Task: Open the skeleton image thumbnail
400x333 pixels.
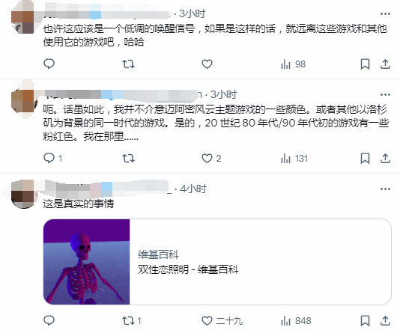Action: (86, 262)
